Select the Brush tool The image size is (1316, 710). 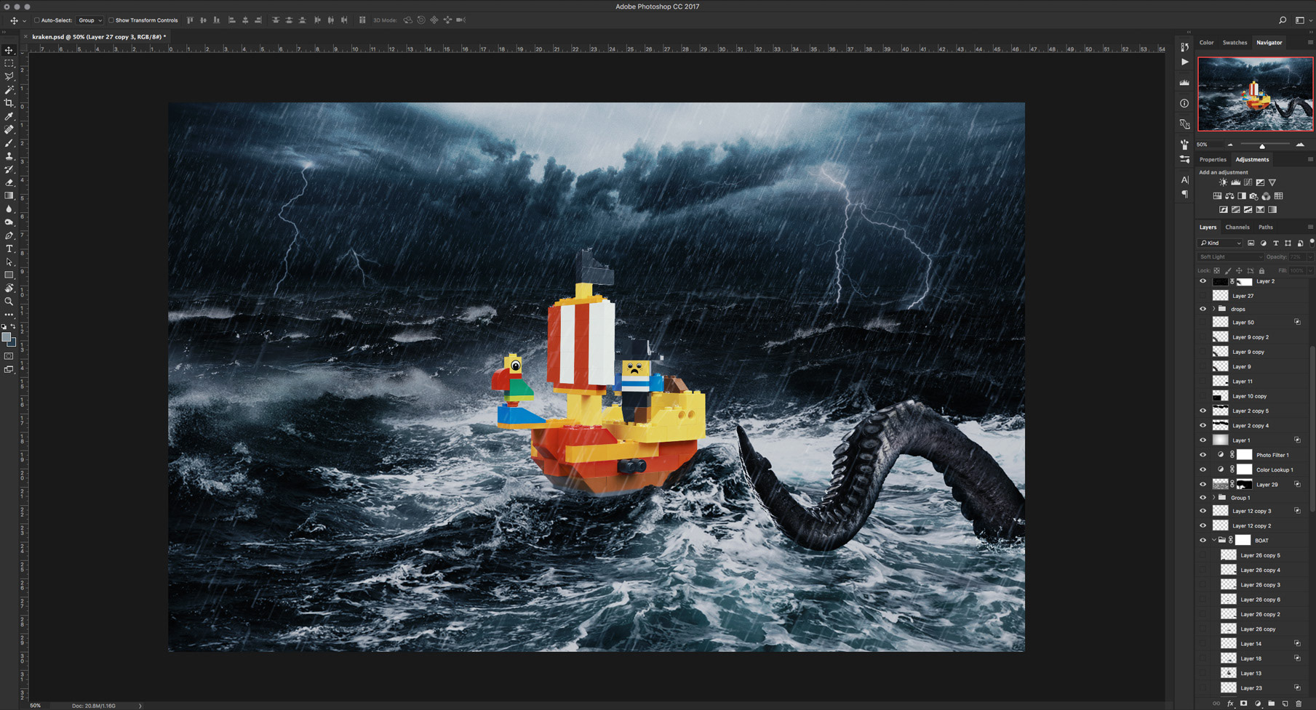pos(9,143)
